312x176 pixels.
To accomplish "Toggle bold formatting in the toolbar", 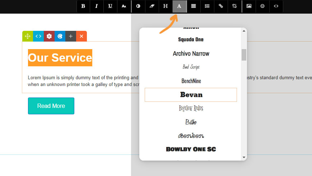I will pos(83,6).
